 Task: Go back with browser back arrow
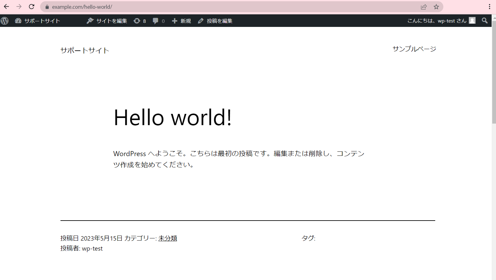(x=7, y=7)
